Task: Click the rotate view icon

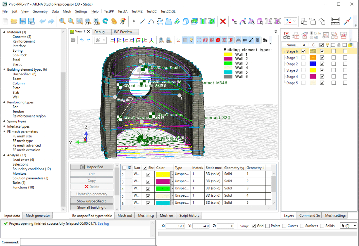Action: 105,21
